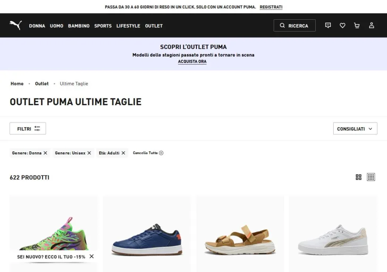Open the shopping cart icon
The image size is (387, 272).
357,25
